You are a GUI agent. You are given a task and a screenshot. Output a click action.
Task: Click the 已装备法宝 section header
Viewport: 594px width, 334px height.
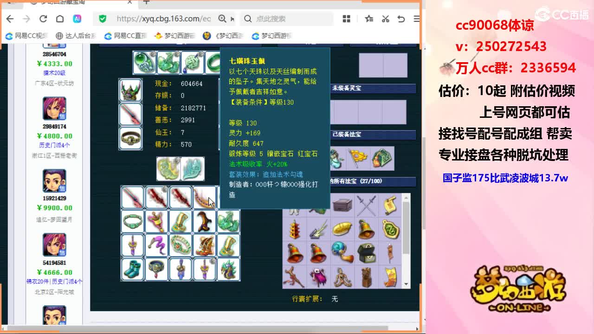(374, 134)
